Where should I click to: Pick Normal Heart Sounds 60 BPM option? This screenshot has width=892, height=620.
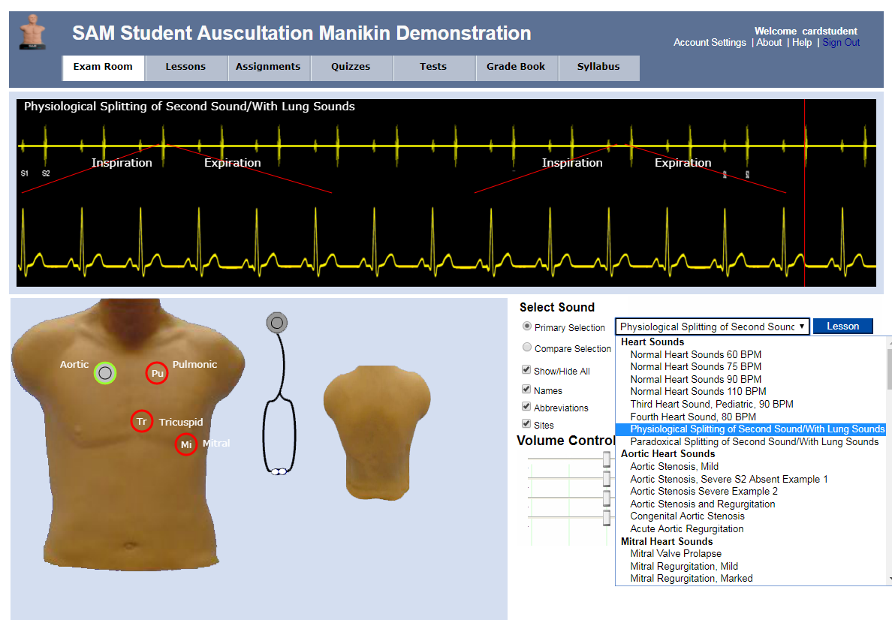(696, 354)
